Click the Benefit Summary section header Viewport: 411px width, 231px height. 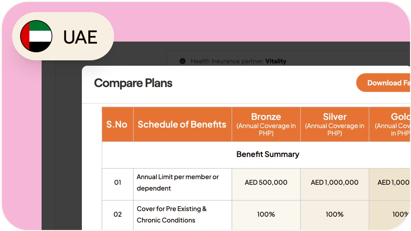point(267,154)
